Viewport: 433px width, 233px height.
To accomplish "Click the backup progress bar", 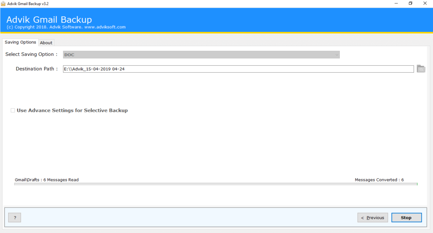I will (x=216, y=184).
